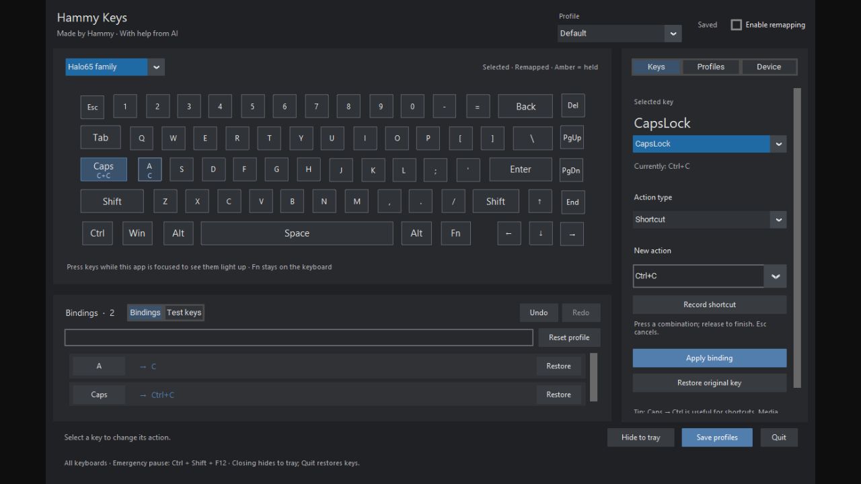Switch to the Keys tab

(x=657, y=67)
